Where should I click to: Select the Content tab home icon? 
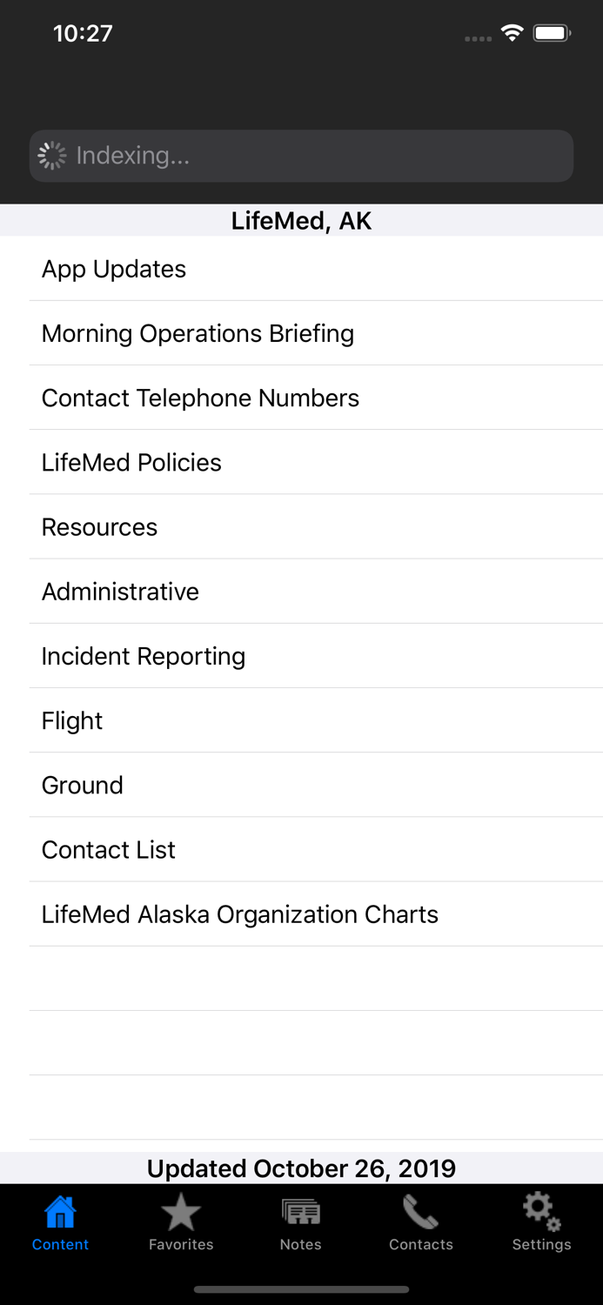pyautogui.click(x=60, y=1211)
